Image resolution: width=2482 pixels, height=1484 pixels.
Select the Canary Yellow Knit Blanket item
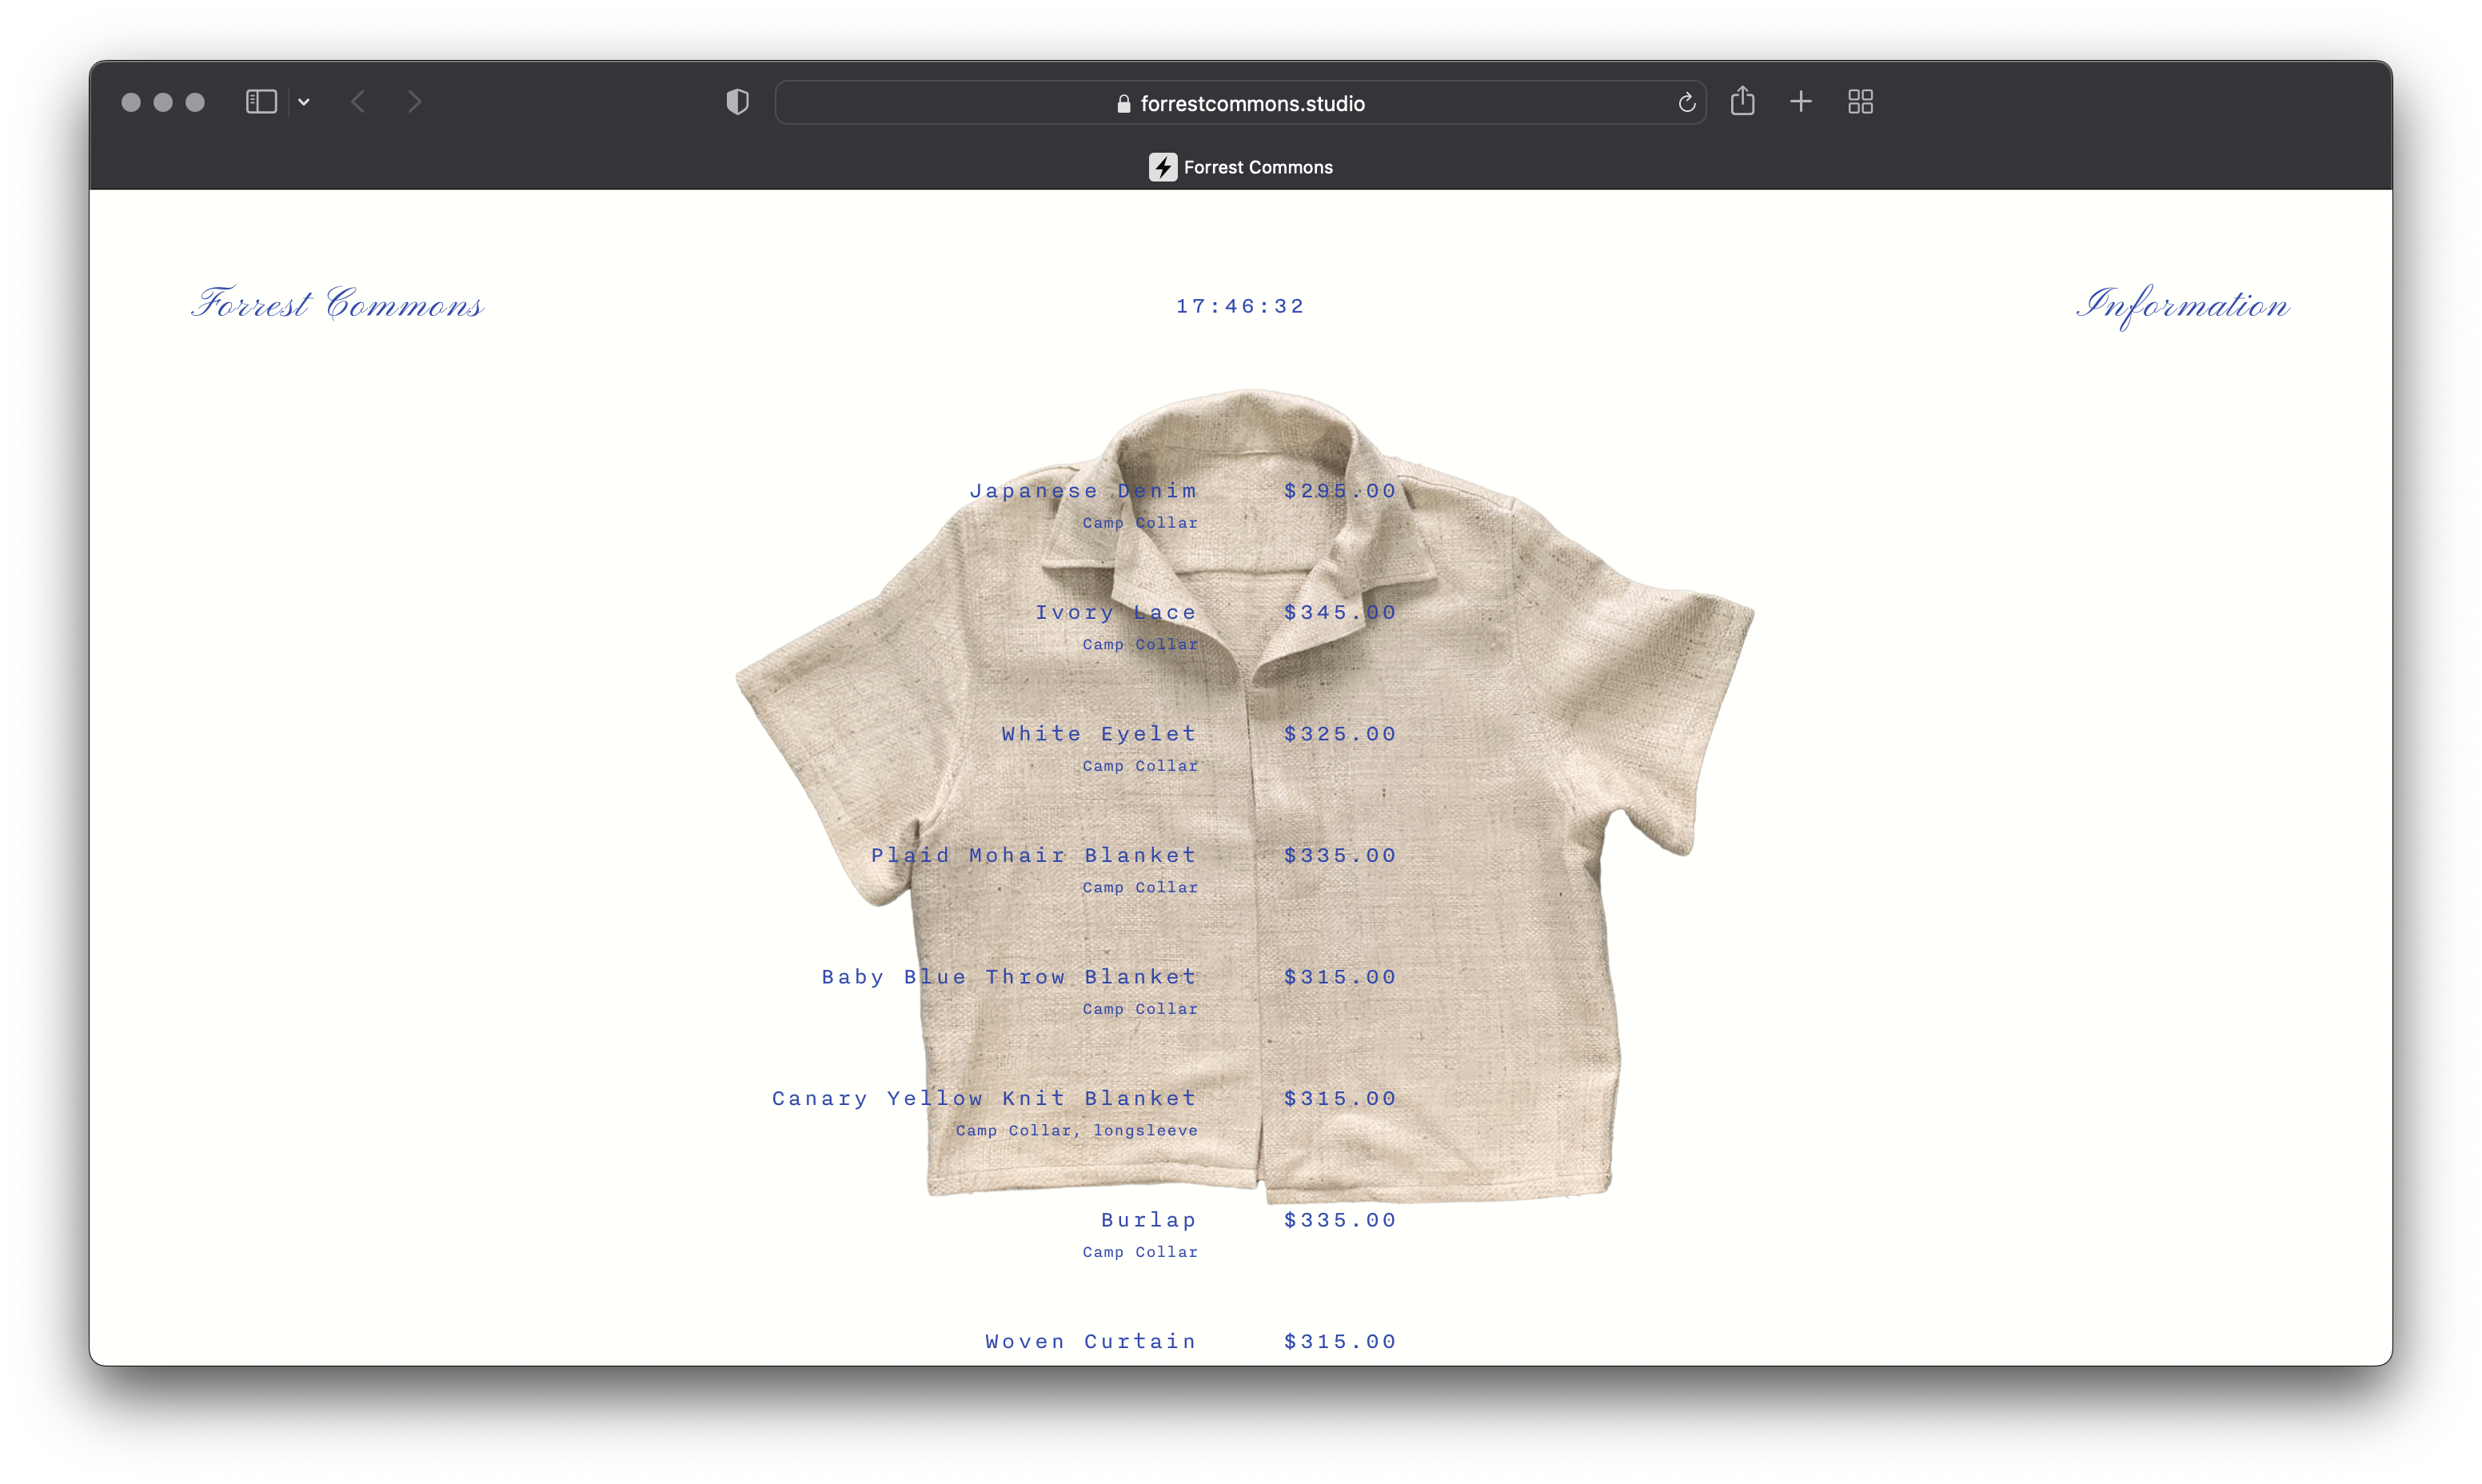[984, 1099]
